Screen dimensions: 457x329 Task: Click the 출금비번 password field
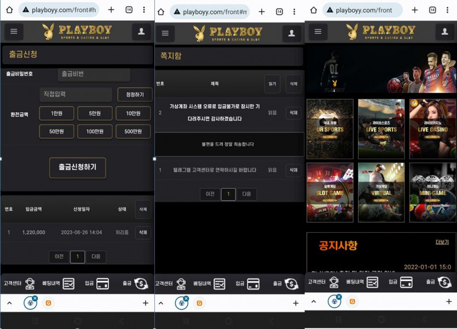tap(94, 74)
